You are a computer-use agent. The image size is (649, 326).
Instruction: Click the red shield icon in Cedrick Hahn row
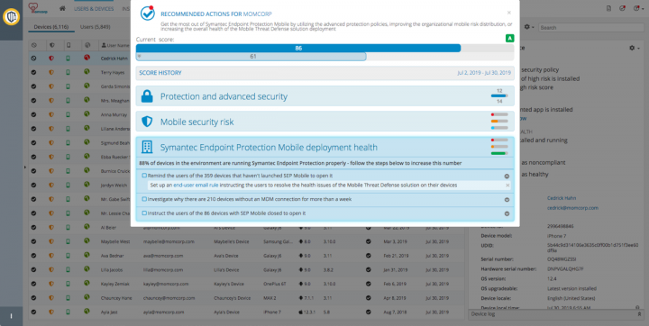pyautogui.click(x=51, y=59)
